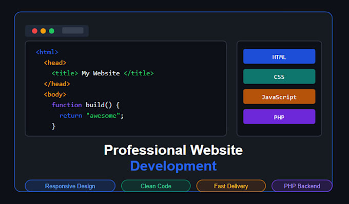Click the blue 'Development' heading

click(173, 166)
